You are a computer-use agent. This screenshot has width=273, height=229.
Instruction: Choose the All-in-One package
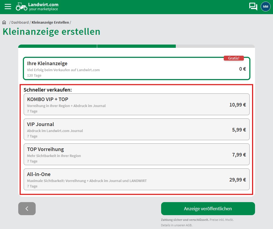(x=137, y=179)
